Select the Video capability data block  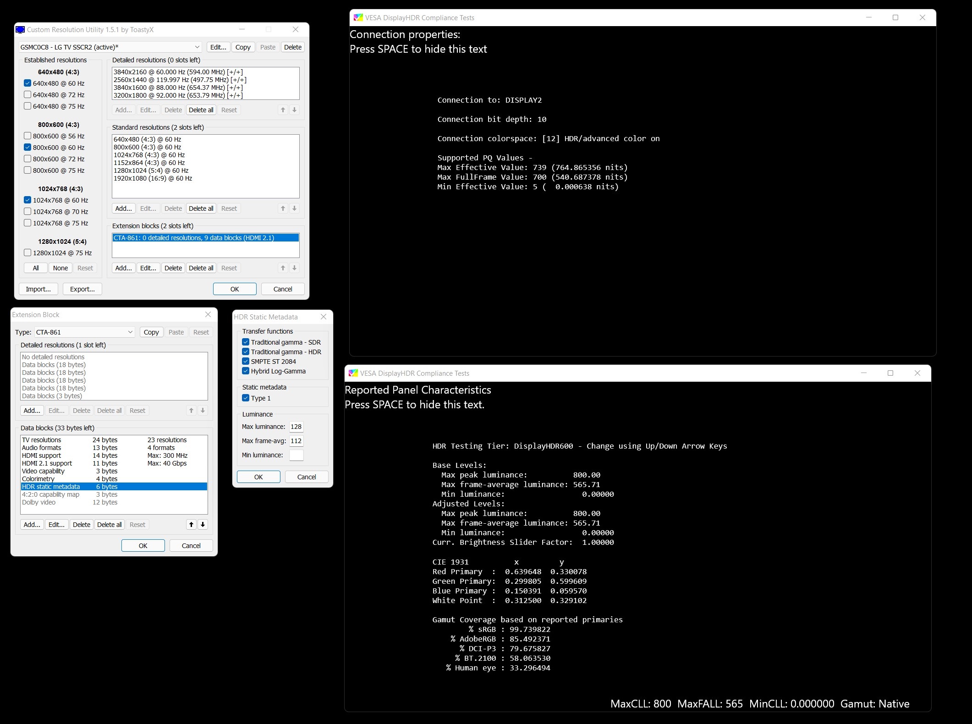[x=114, y=471]
